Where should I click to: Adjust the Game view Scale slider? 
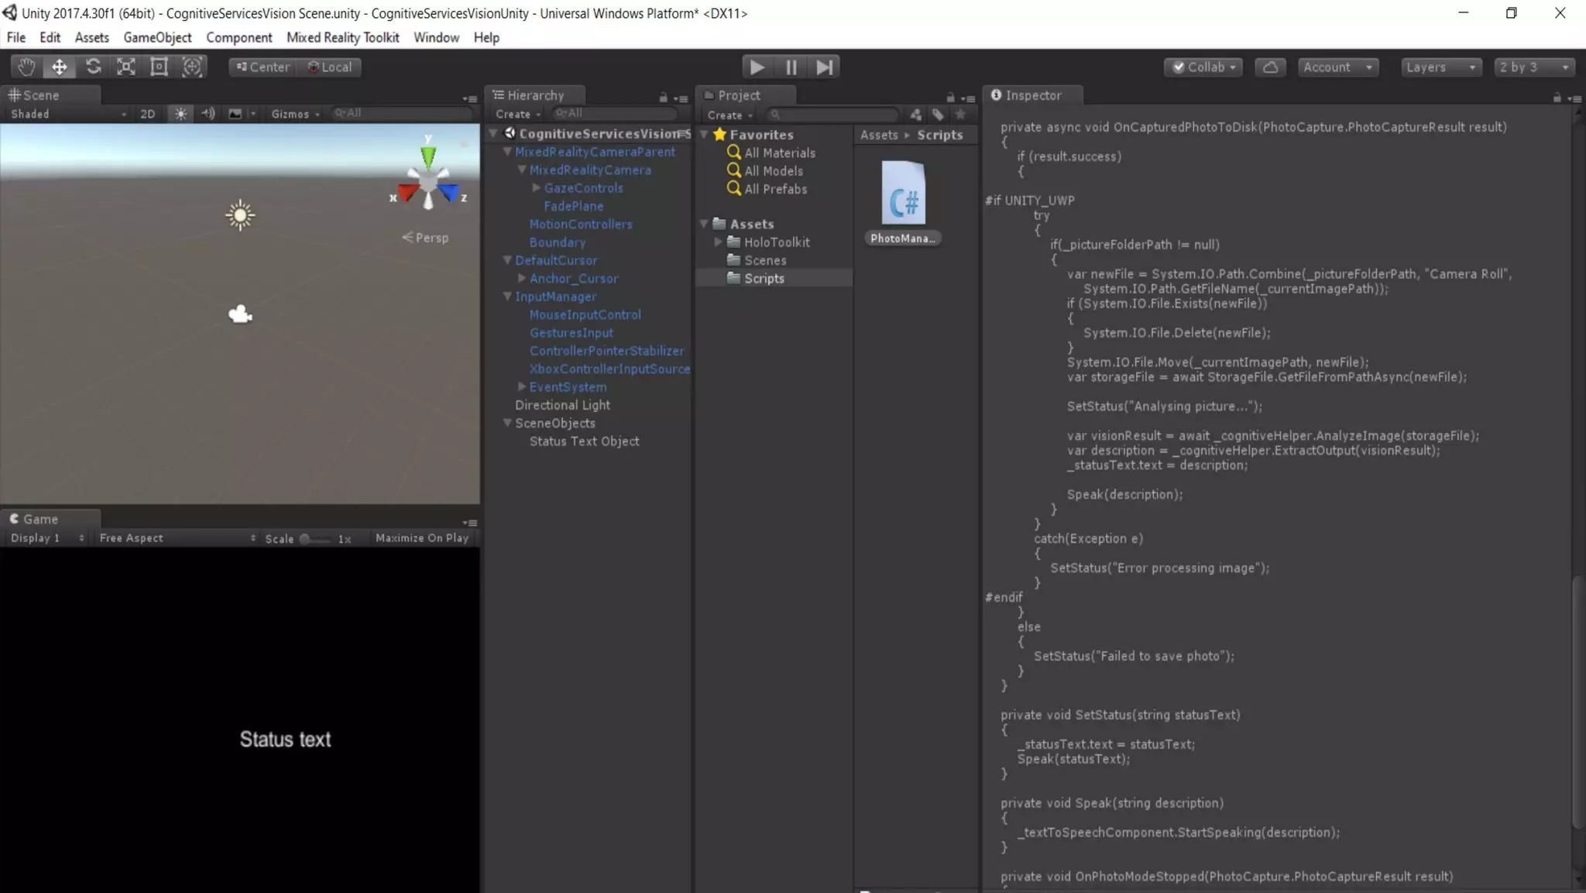(x=307, y=538)
